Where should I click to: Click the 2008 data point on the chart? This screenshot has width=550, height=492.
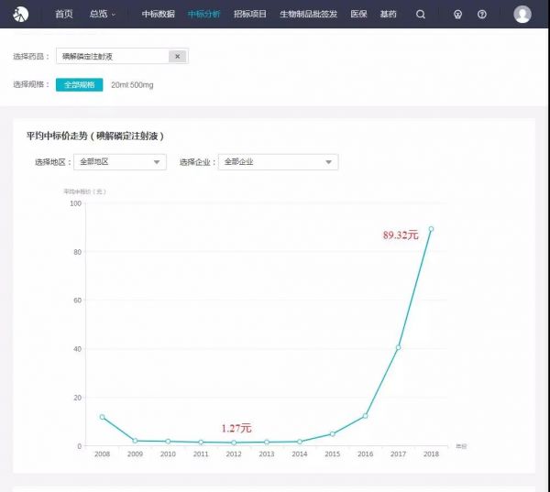pyautogui.click(x=102, y=417)
